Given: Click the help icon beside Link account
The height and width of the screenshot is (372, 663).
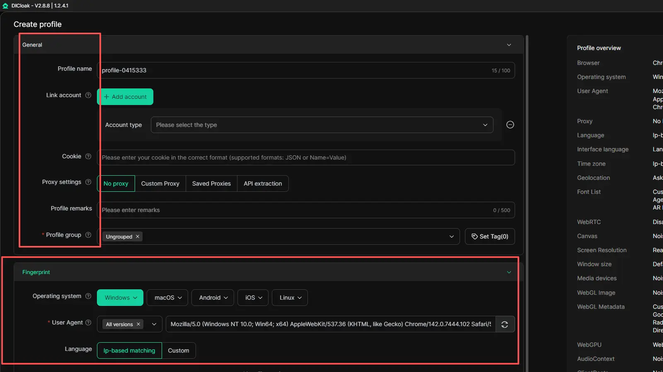Looking at the screenshot, I should [88, 95].
